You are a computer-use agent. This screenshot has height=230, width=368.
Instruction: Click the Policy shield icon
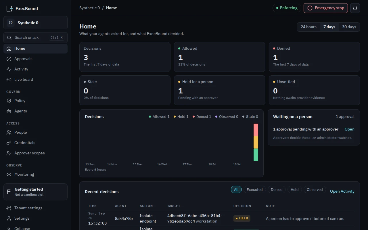coord(9,101)
